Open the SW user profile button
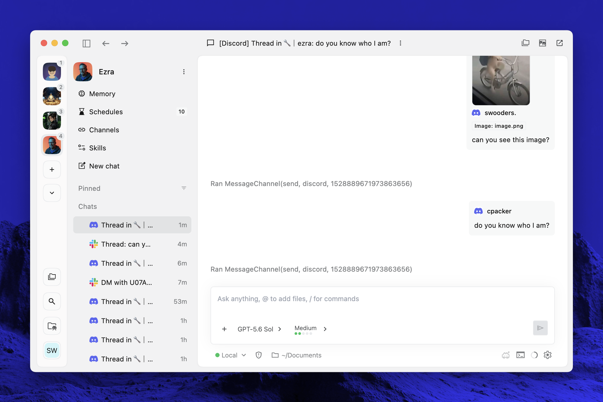This screenshot has height=402, width=603. click(52, 351)
